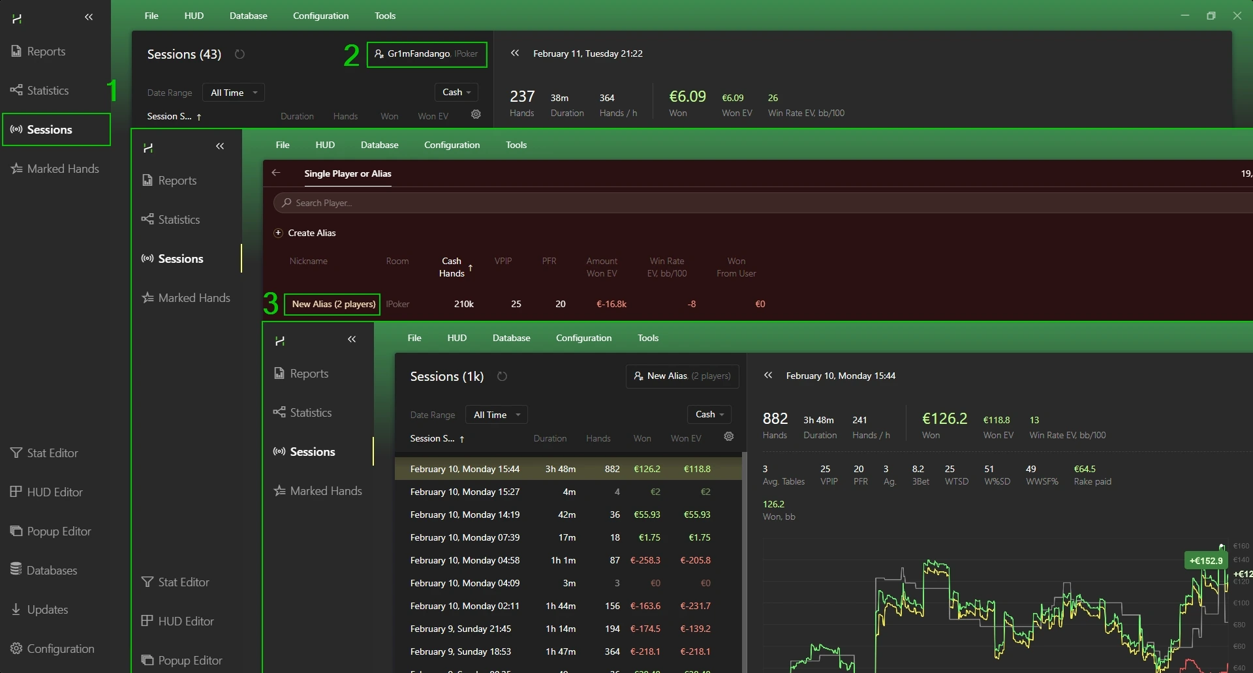
Task: Expand Cash dropdown in Sessions (1k) panel
Action: (709, 414)
